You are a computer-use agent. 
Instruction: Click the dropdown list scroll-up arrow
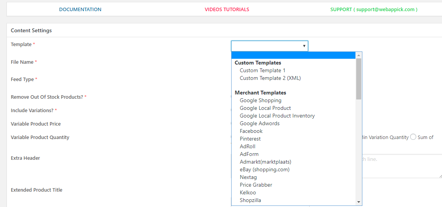coord(359,55)
